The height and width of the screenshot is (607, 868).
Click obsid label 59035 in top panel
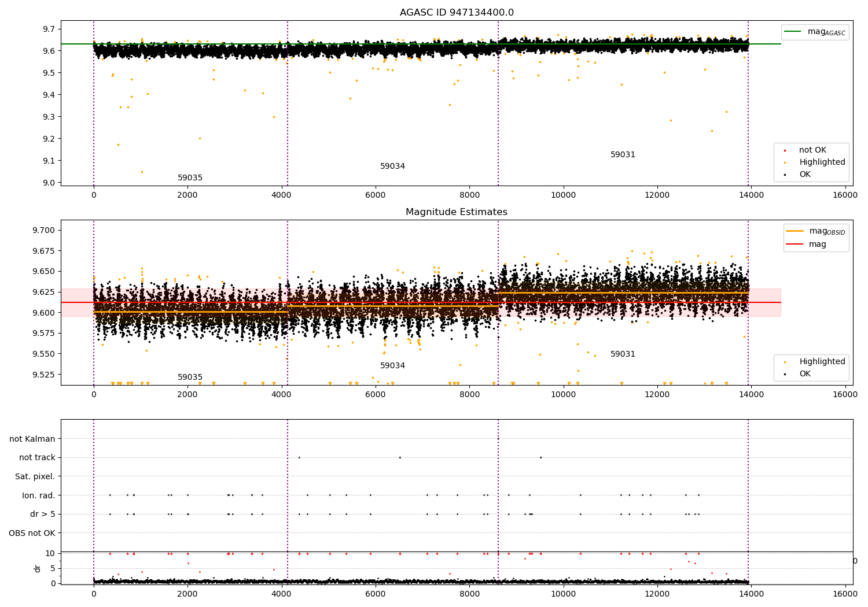point(190,178)
